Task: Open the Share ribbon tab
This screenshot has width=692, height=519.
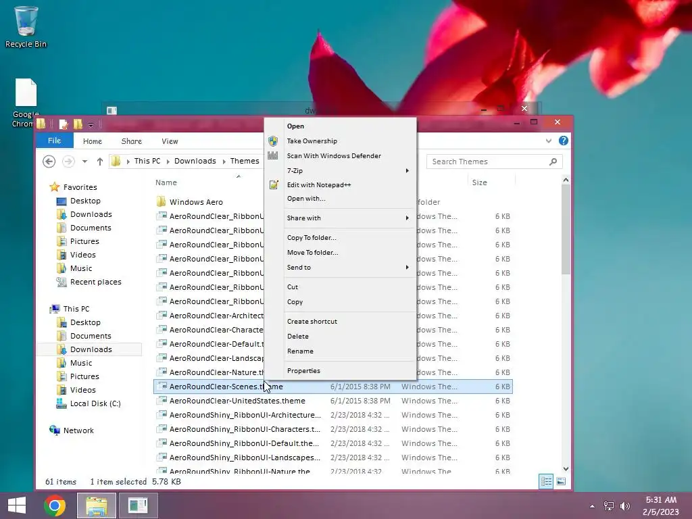Action: tap(132, 141)
